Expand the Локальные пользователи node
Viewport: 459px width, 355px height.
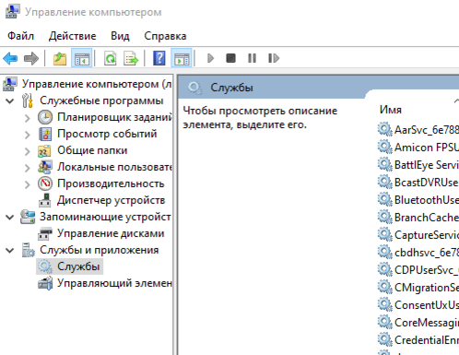[x=28, y=168]
